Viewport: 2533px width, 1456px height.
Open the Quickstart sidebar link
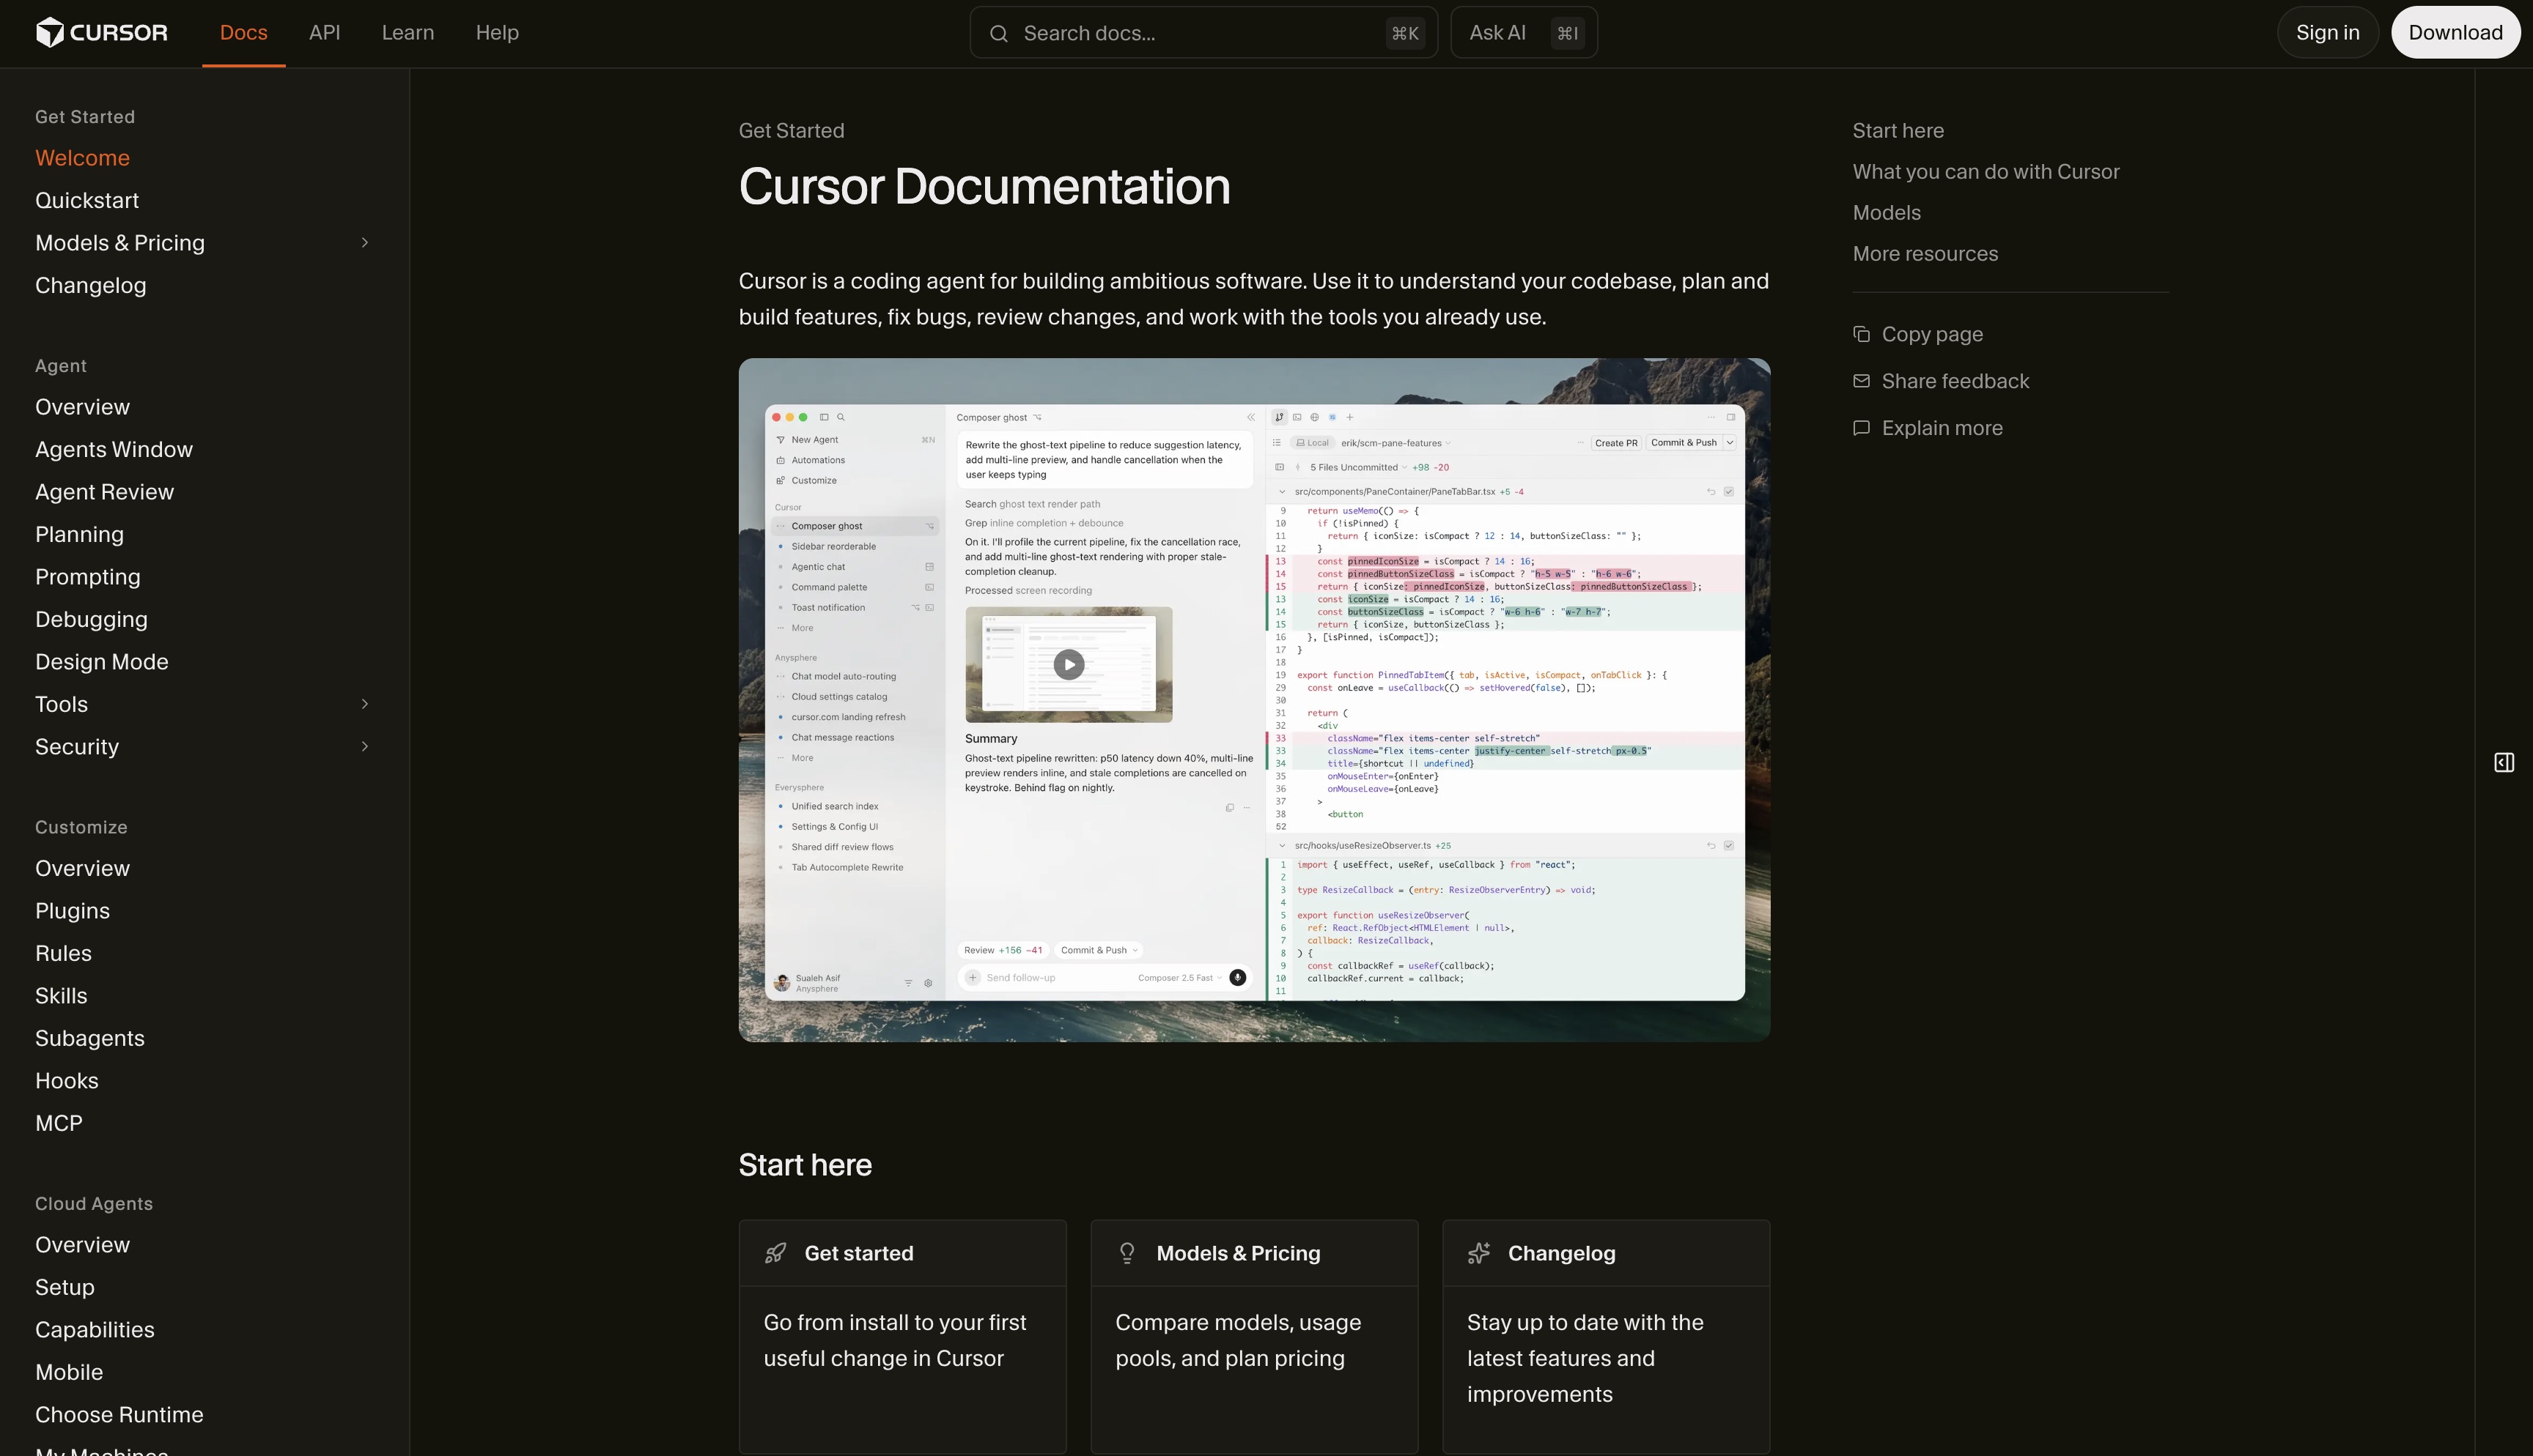[87, 201]
